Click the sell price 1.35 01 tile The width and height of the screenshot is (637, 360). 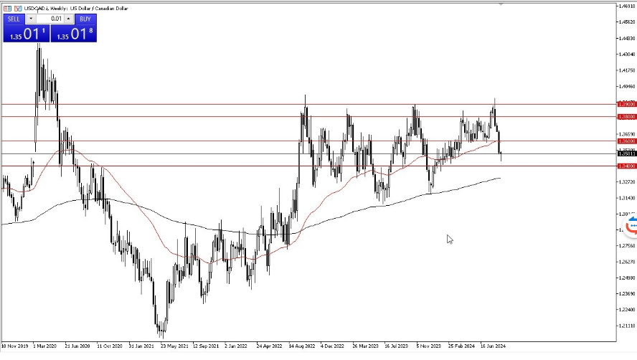(25, 33)
